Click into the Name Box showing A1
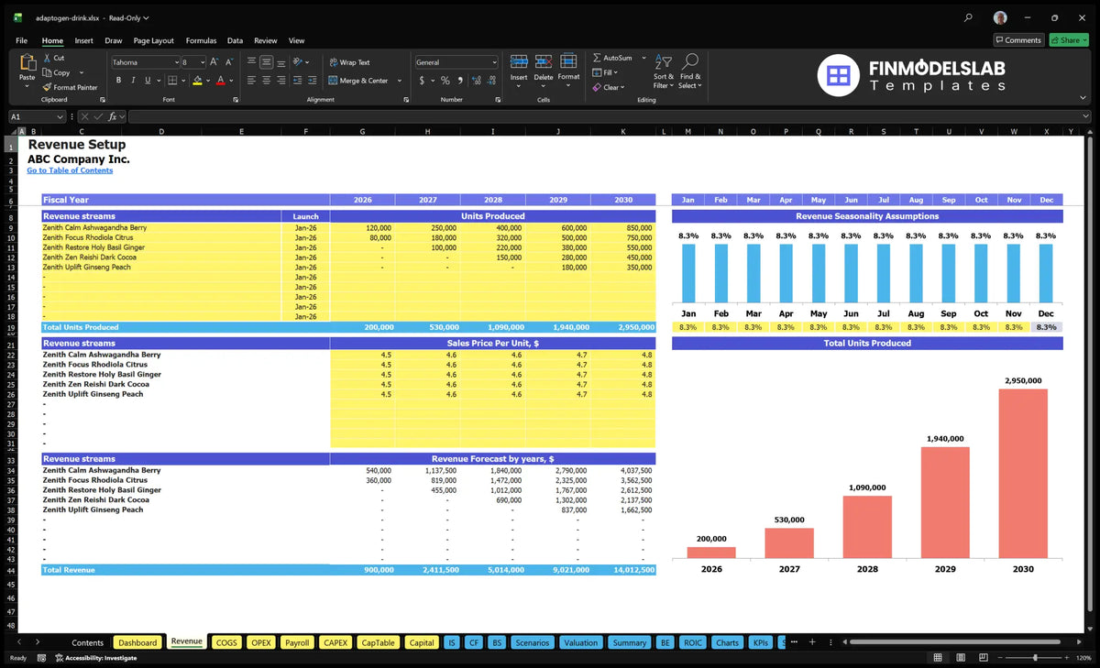Screen dimensions: 1100x668 37,116
